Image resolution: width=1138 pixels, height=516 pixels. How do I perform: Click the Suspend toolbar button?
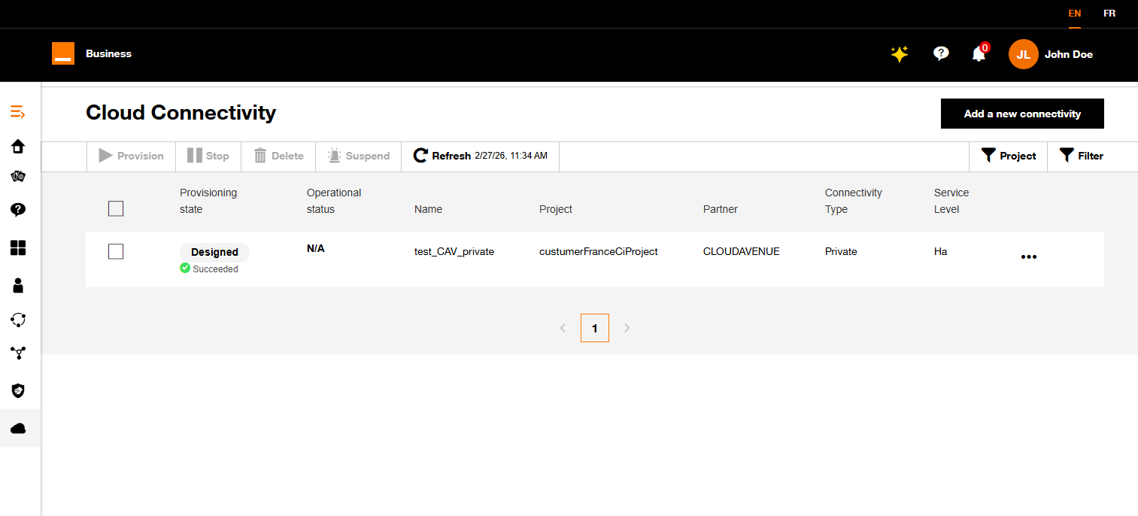359,156
